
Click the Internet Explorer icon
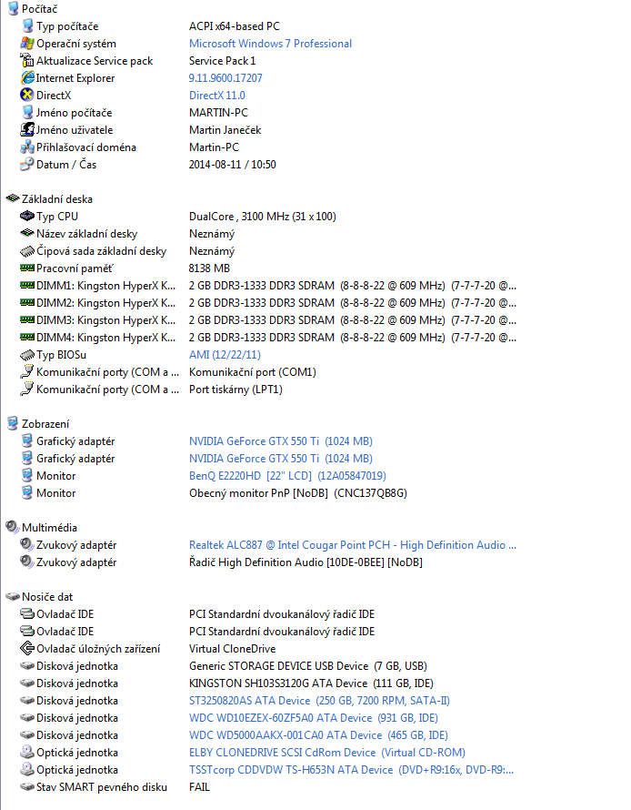tap(27, 78)
